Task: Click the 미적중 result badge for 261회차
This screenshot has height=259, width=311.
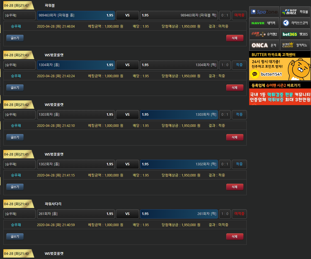Action: (x=239, y=214)
